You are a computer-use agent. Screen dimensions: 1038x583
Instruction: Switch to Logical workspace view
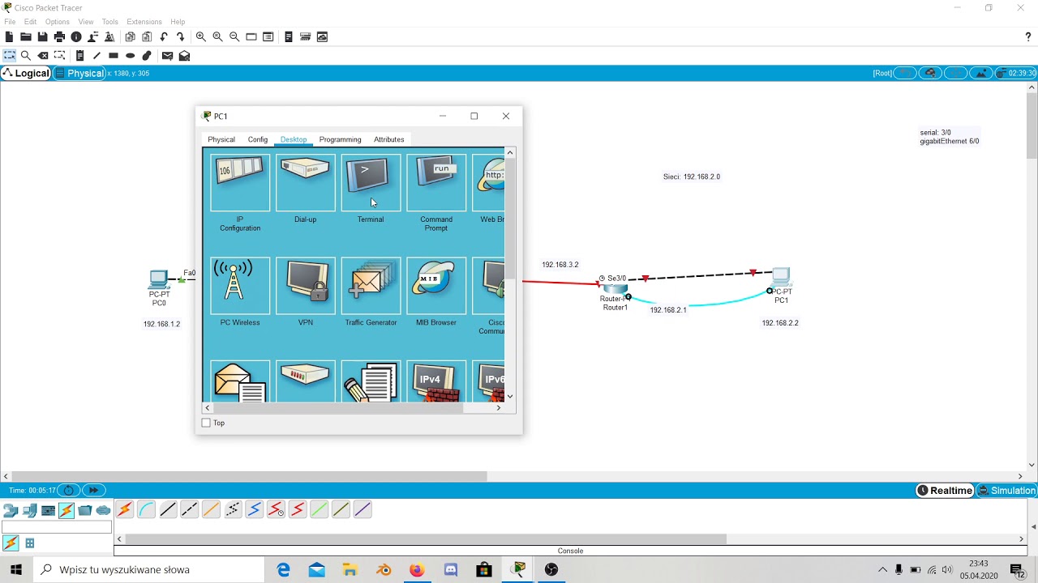[26, 73]
